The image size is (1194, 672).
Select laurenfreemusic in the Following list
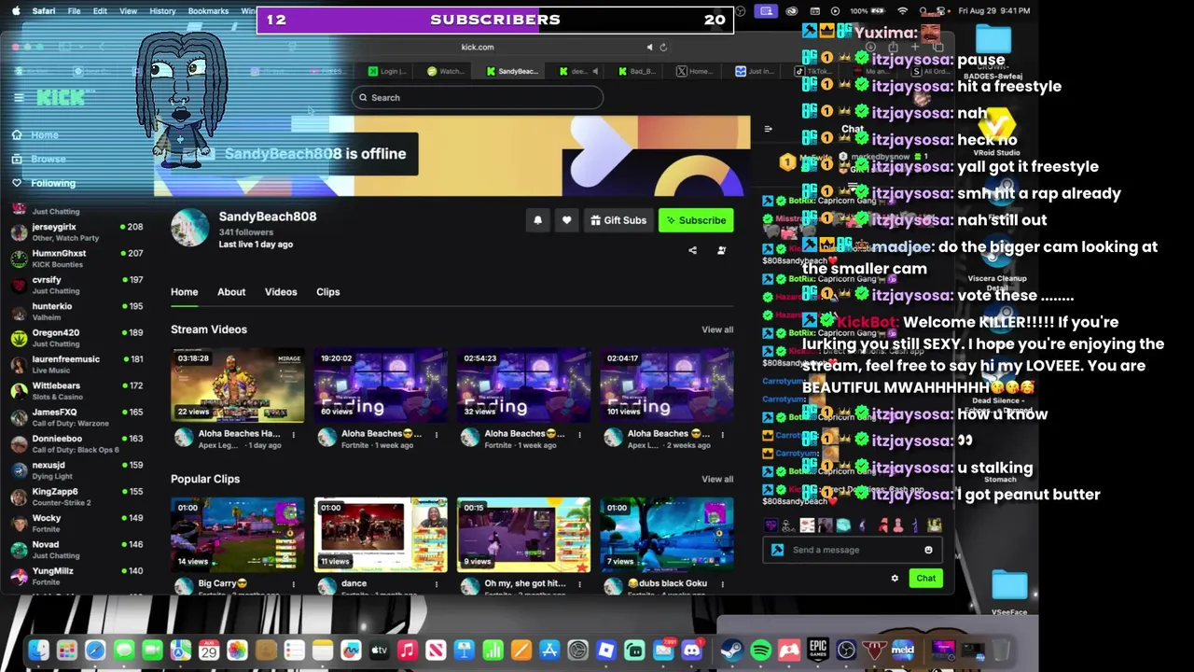(x=75, y=364)
